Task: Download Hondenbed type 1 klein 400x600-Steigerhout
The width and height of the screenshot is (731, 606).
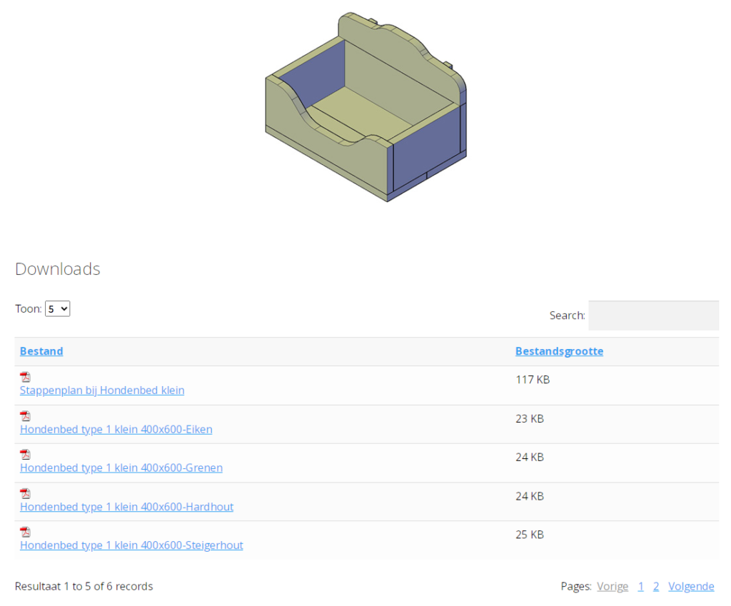Action: [131, 545]
